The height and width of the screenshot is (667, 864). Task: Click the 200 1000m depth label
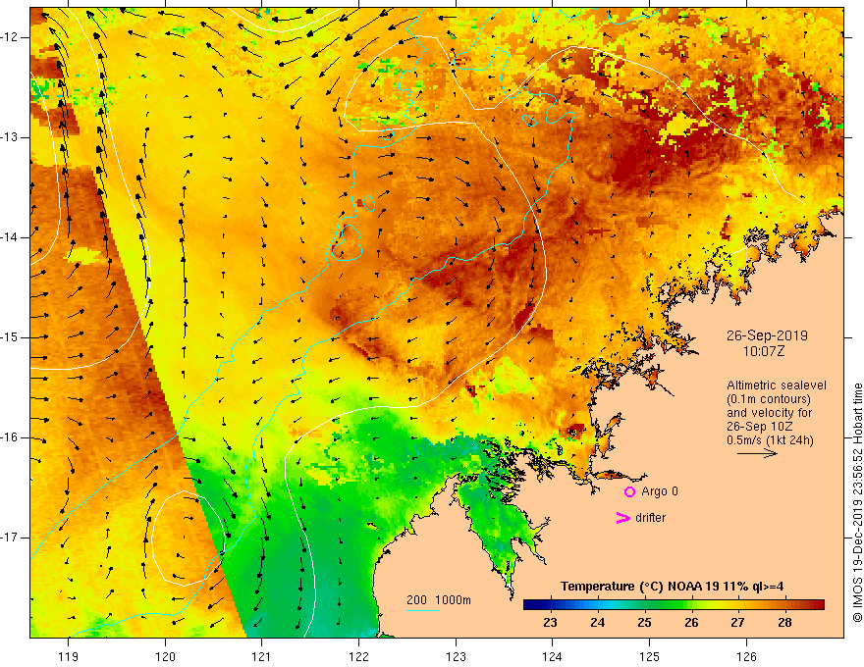click(x=439, y=600)
